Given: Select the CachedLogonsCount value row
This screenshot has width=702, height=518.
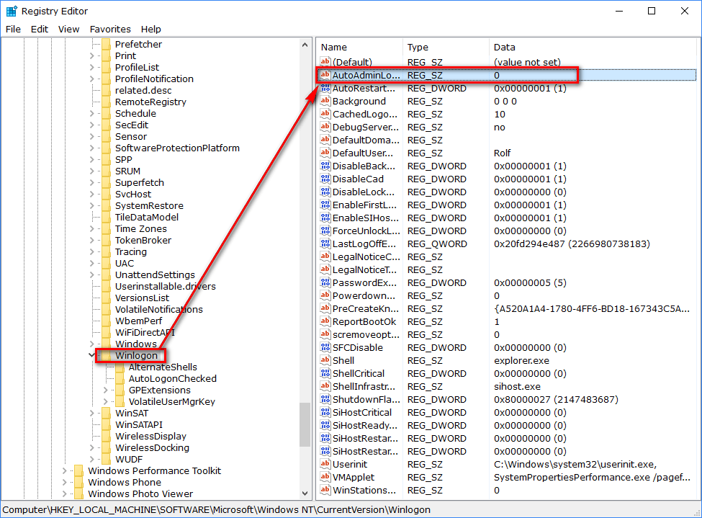Looking at the screenshot, I should point(508,114).
